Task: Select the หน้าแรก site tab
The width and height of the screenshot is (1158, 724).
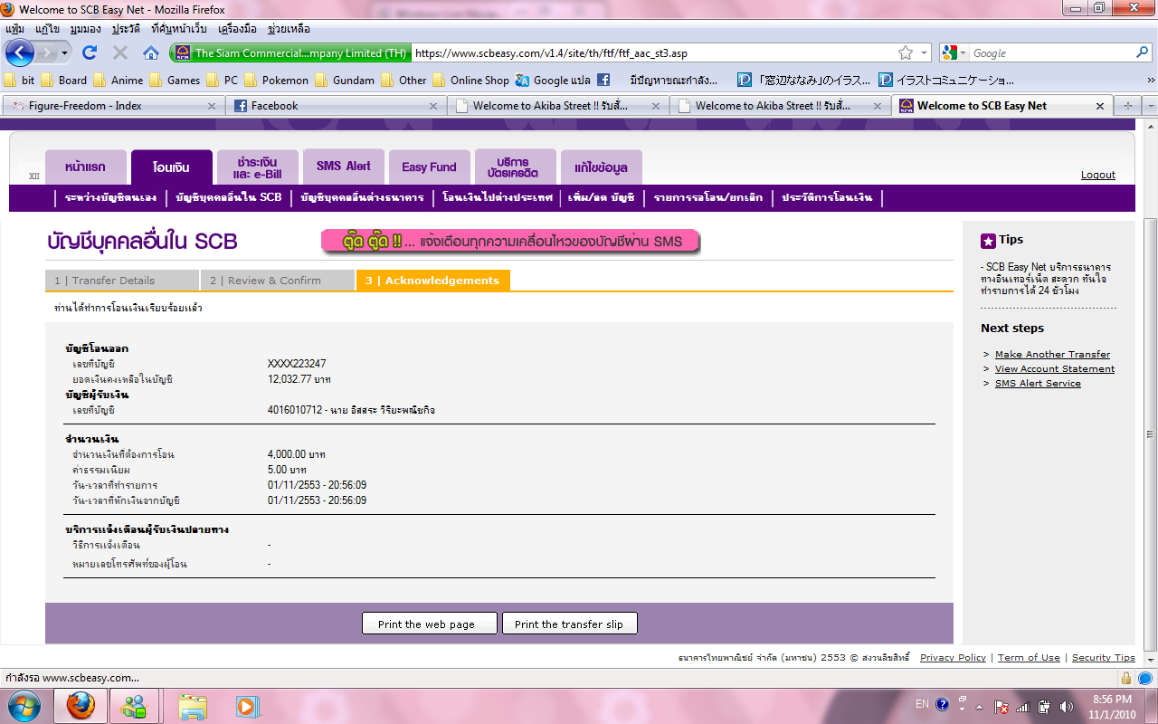Action: pyautogui.click(x=85, y=167)
